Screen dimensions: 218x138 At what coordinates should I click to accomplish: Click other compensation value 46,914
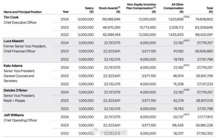pyautogui.click(x=178, y=76)
